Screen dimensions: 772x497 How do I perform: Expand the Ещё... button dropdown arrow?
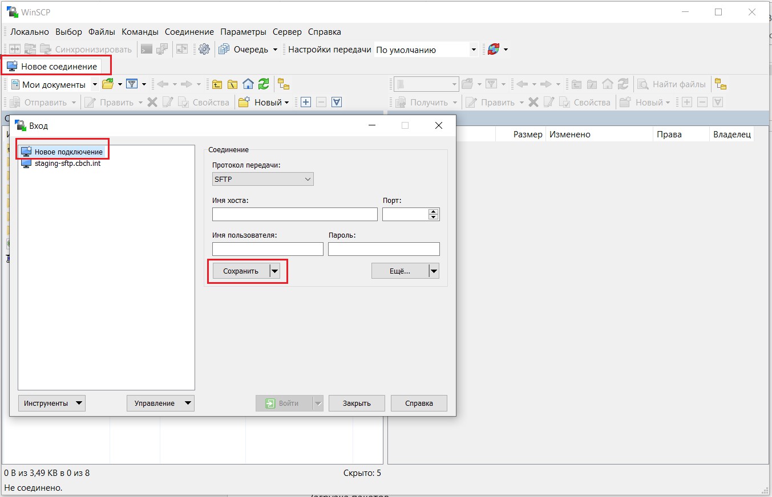point(434,271)
